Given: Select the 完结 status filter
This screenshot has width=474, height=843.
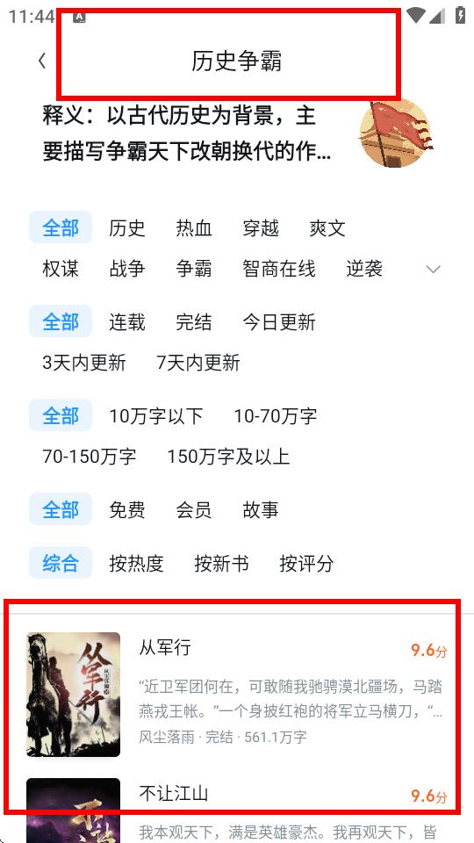Looking at the screenshot, I should click(194, 322).
